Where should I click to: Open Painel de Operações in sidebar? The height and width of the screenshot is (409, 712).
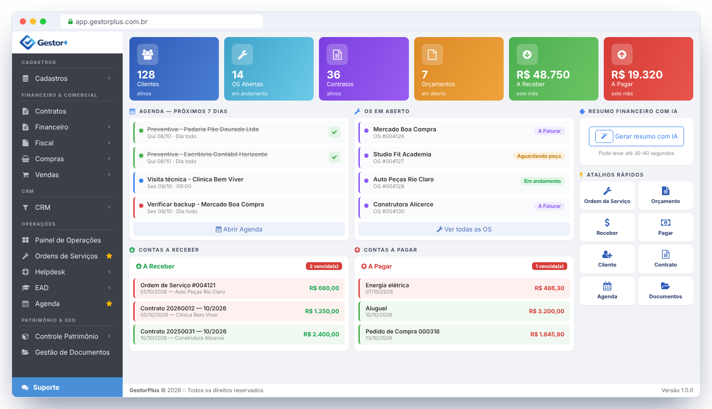point(67,240)
